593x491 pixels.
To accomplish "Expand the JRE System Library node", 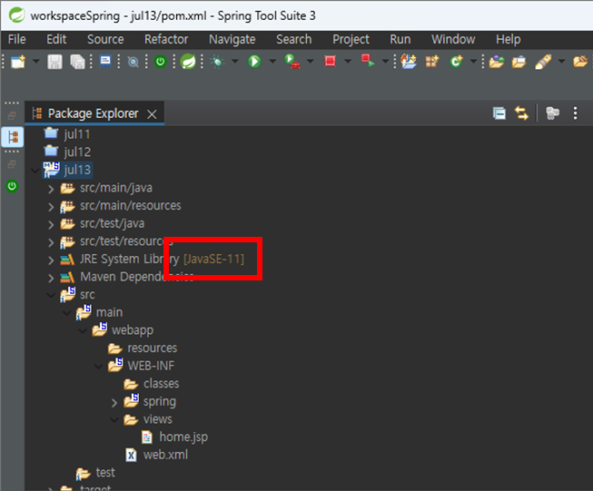I will tap(51, 260).
